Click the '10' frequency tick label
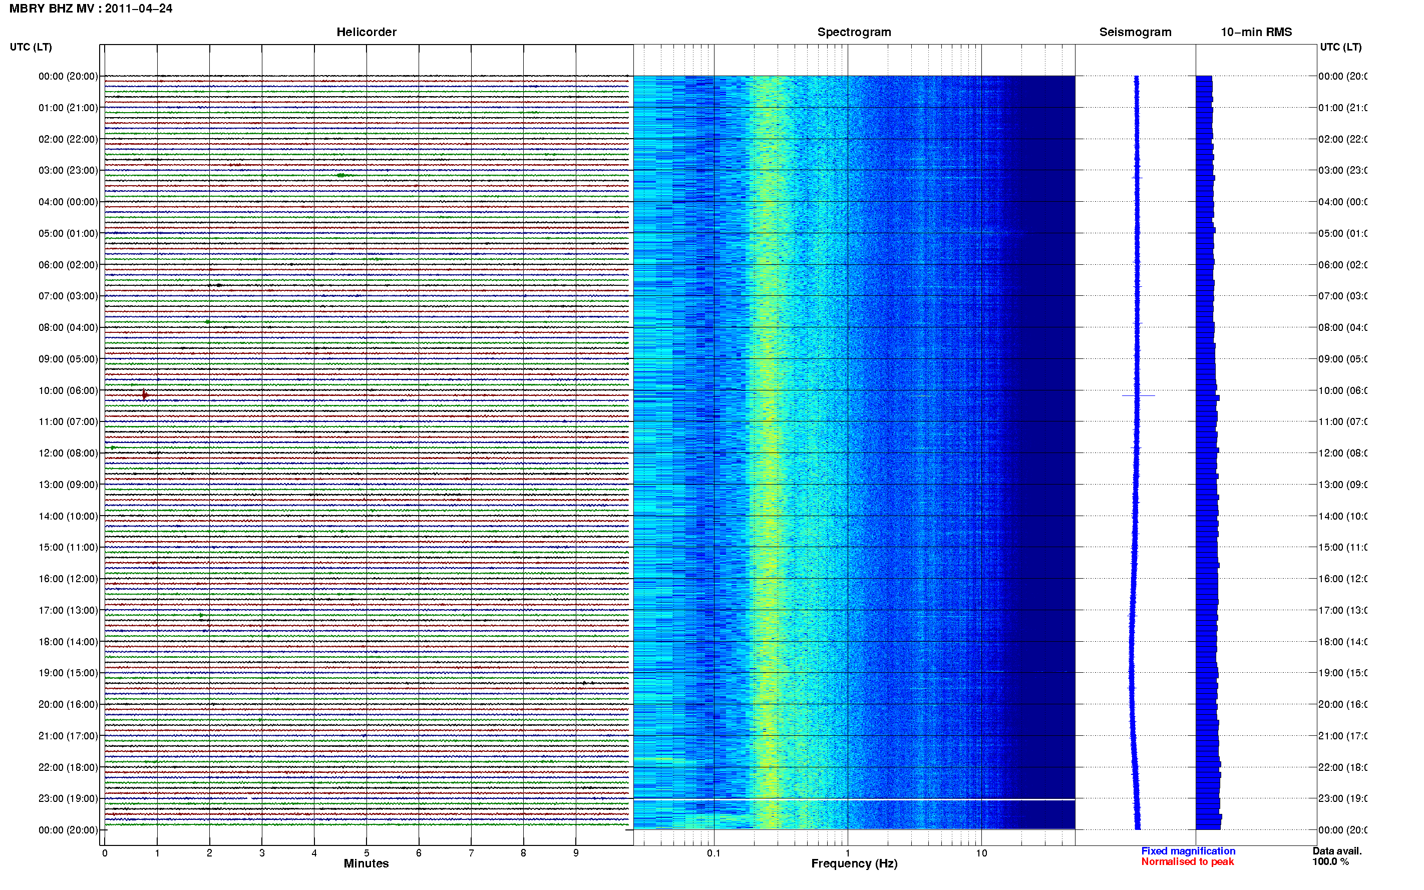1424x890 pixels. 981,853
